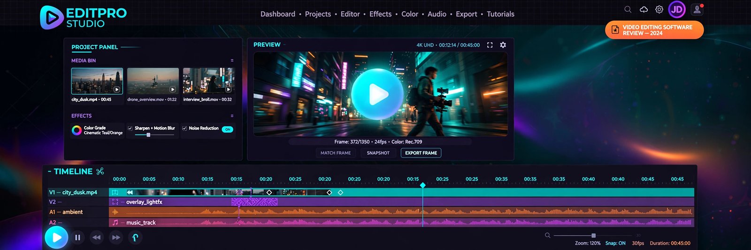Open the Audio menu item

click(x=437, y=14)
